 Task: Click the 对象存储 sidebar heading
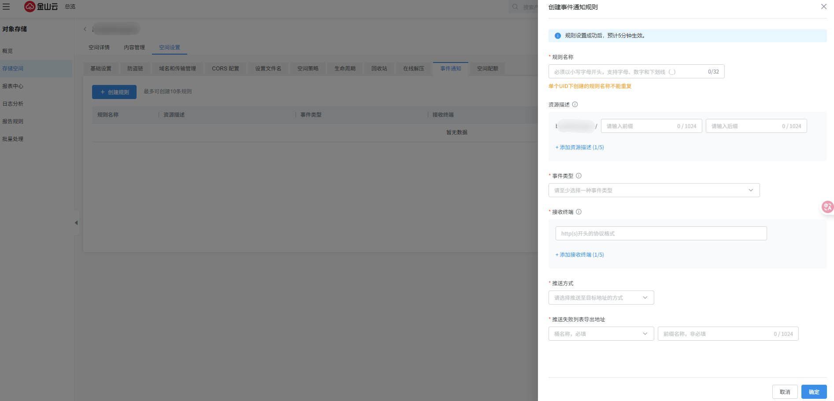(15, 29)
